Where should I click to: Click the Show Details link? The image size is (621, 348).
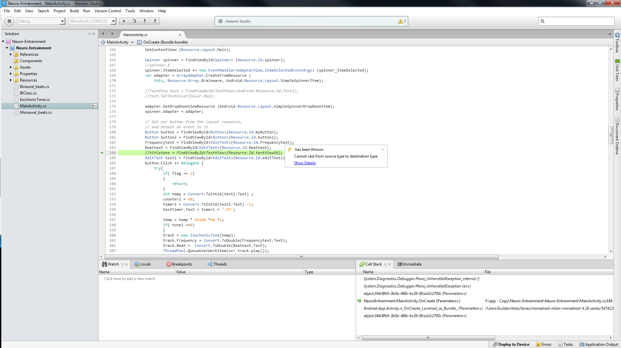[305, 163]
